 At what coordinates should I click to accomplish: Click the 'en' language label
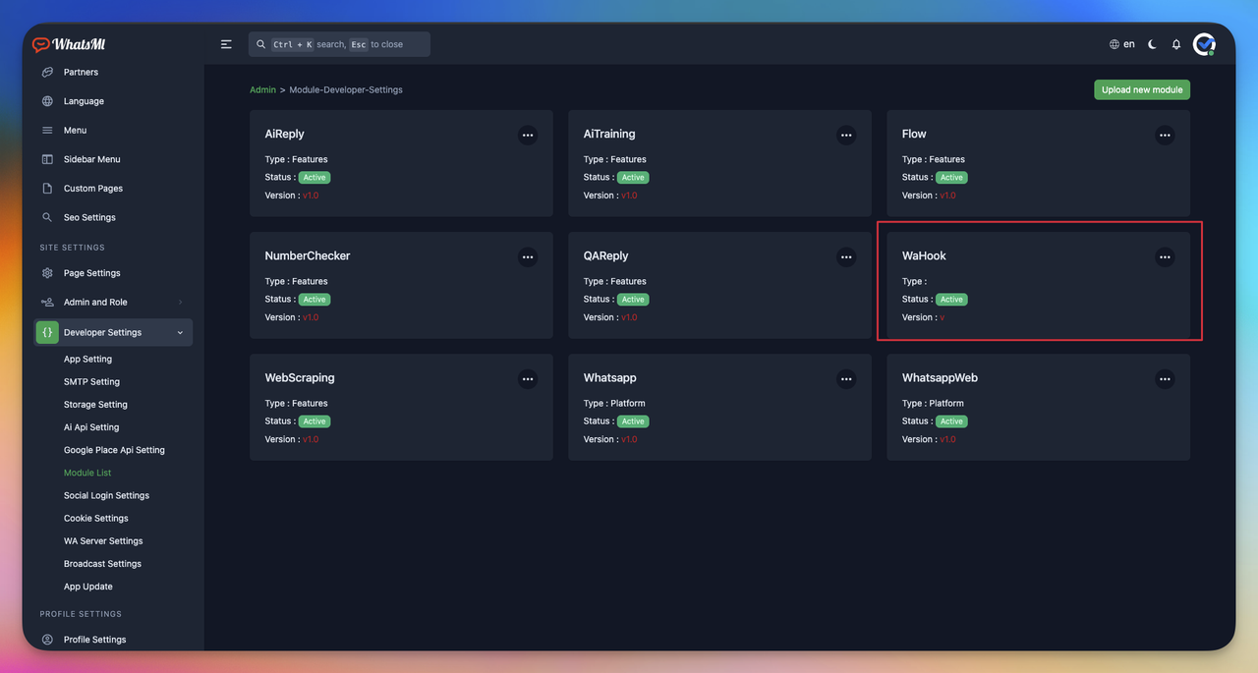point(1129,44)
